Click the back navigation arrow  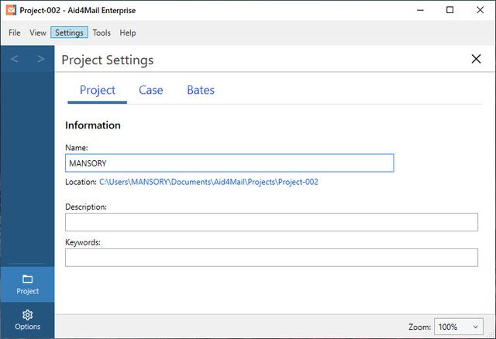(15, 60)
